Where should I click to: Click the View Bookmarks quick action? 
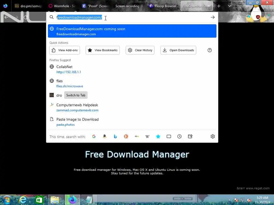102,50
